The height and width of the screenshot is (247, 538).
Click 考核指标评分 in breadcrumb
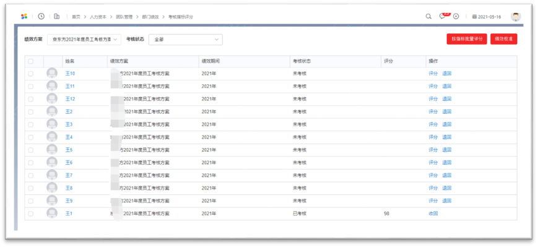coord(181,17)
